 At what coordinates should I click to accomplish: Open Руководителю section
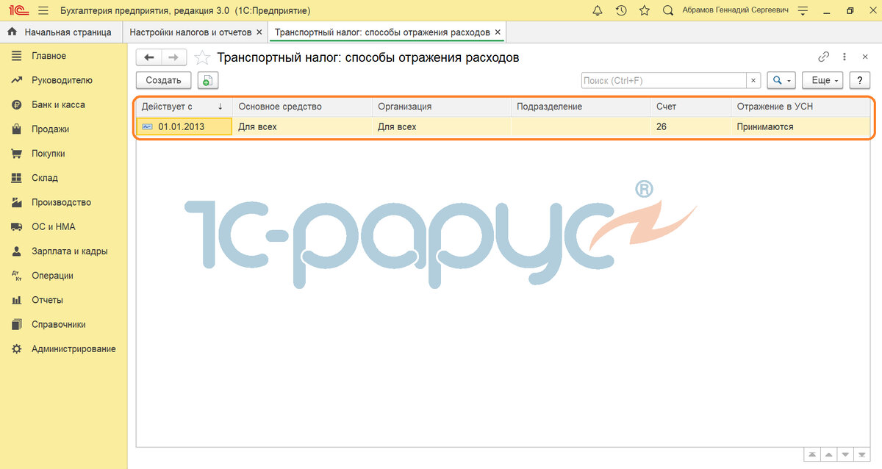pos(63,80)
